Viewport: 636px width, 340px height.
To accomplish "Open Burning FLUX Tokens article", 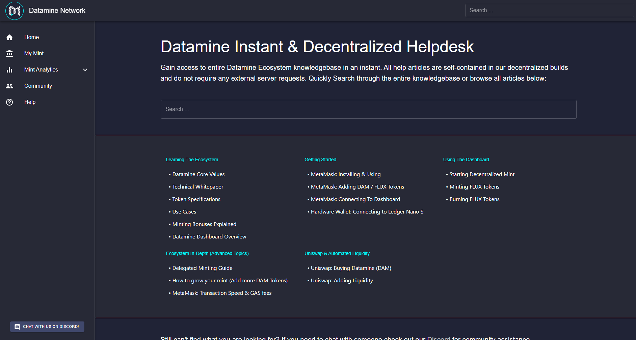I will pyautogui.click(x=474, y=199).
